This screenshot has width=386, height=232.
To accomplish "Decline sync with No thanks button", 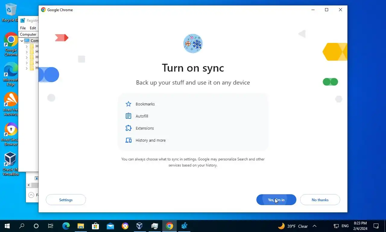I will click(320, 200).
